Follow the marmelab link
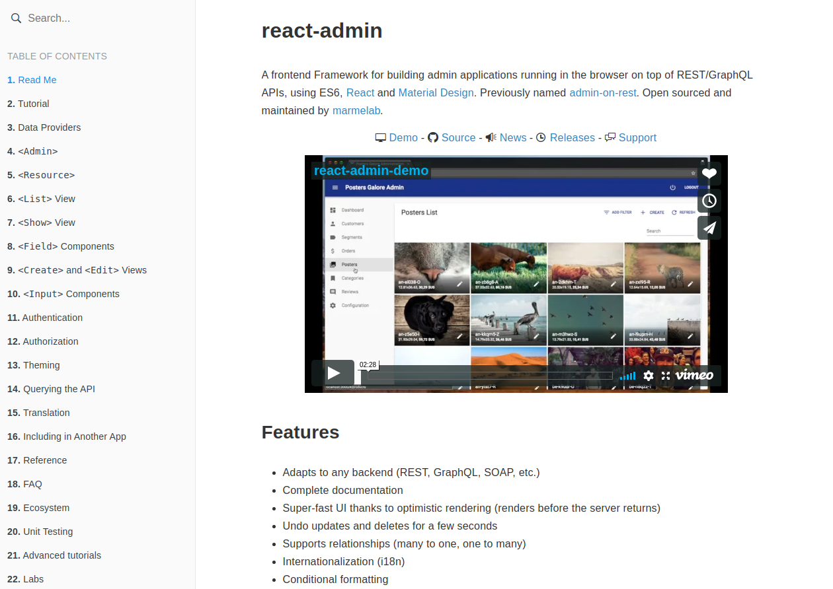 (356, 110)
